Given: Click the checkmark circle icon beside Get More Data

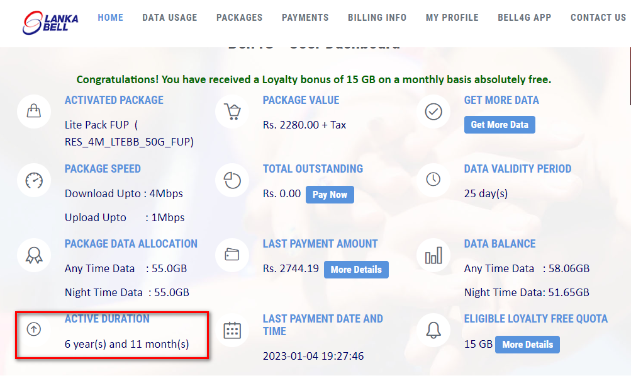Looking at the screenshot, I should coord(433,112).
